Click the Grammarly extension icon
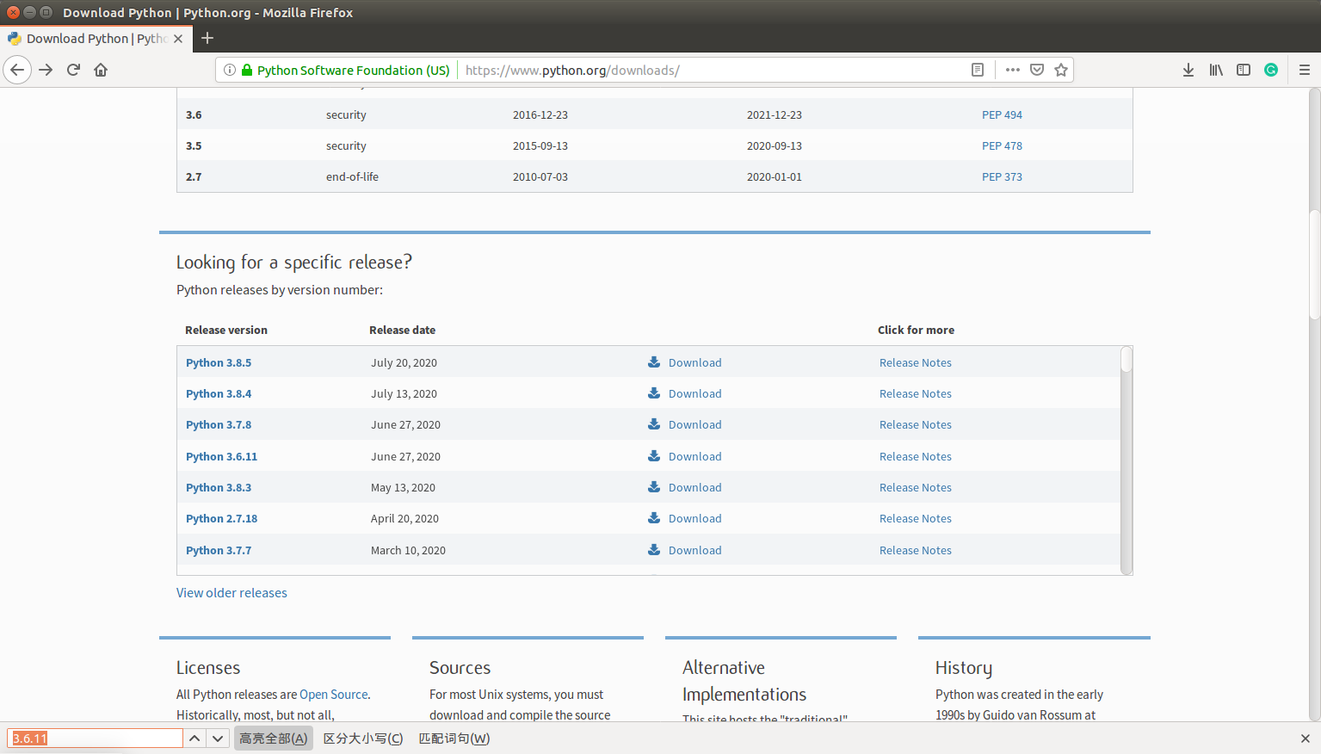The width and height of the screenshot is (1321, 754). (x=1271, y=70)
